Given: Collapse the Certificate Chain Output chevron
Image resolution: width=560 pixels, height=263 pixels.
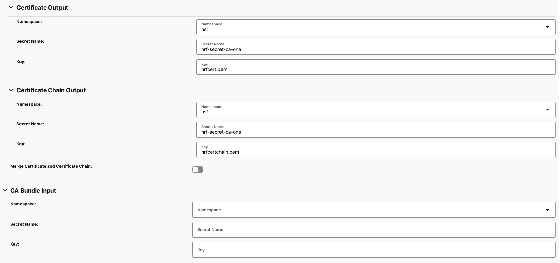Looking at the screenshot, I should pos(11,90).
